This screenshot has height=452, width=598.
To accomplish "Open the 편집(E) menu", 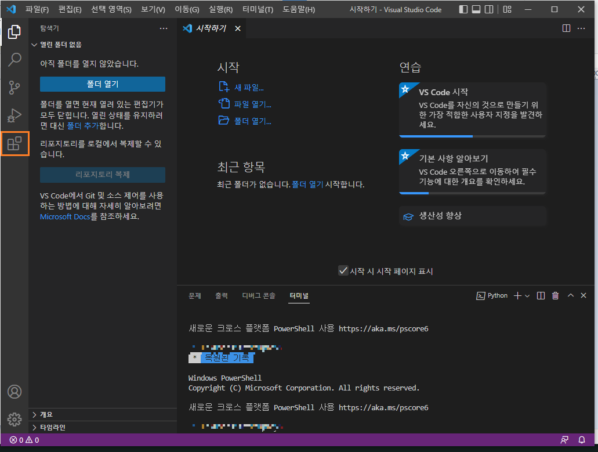I will [x=70, y=9].
